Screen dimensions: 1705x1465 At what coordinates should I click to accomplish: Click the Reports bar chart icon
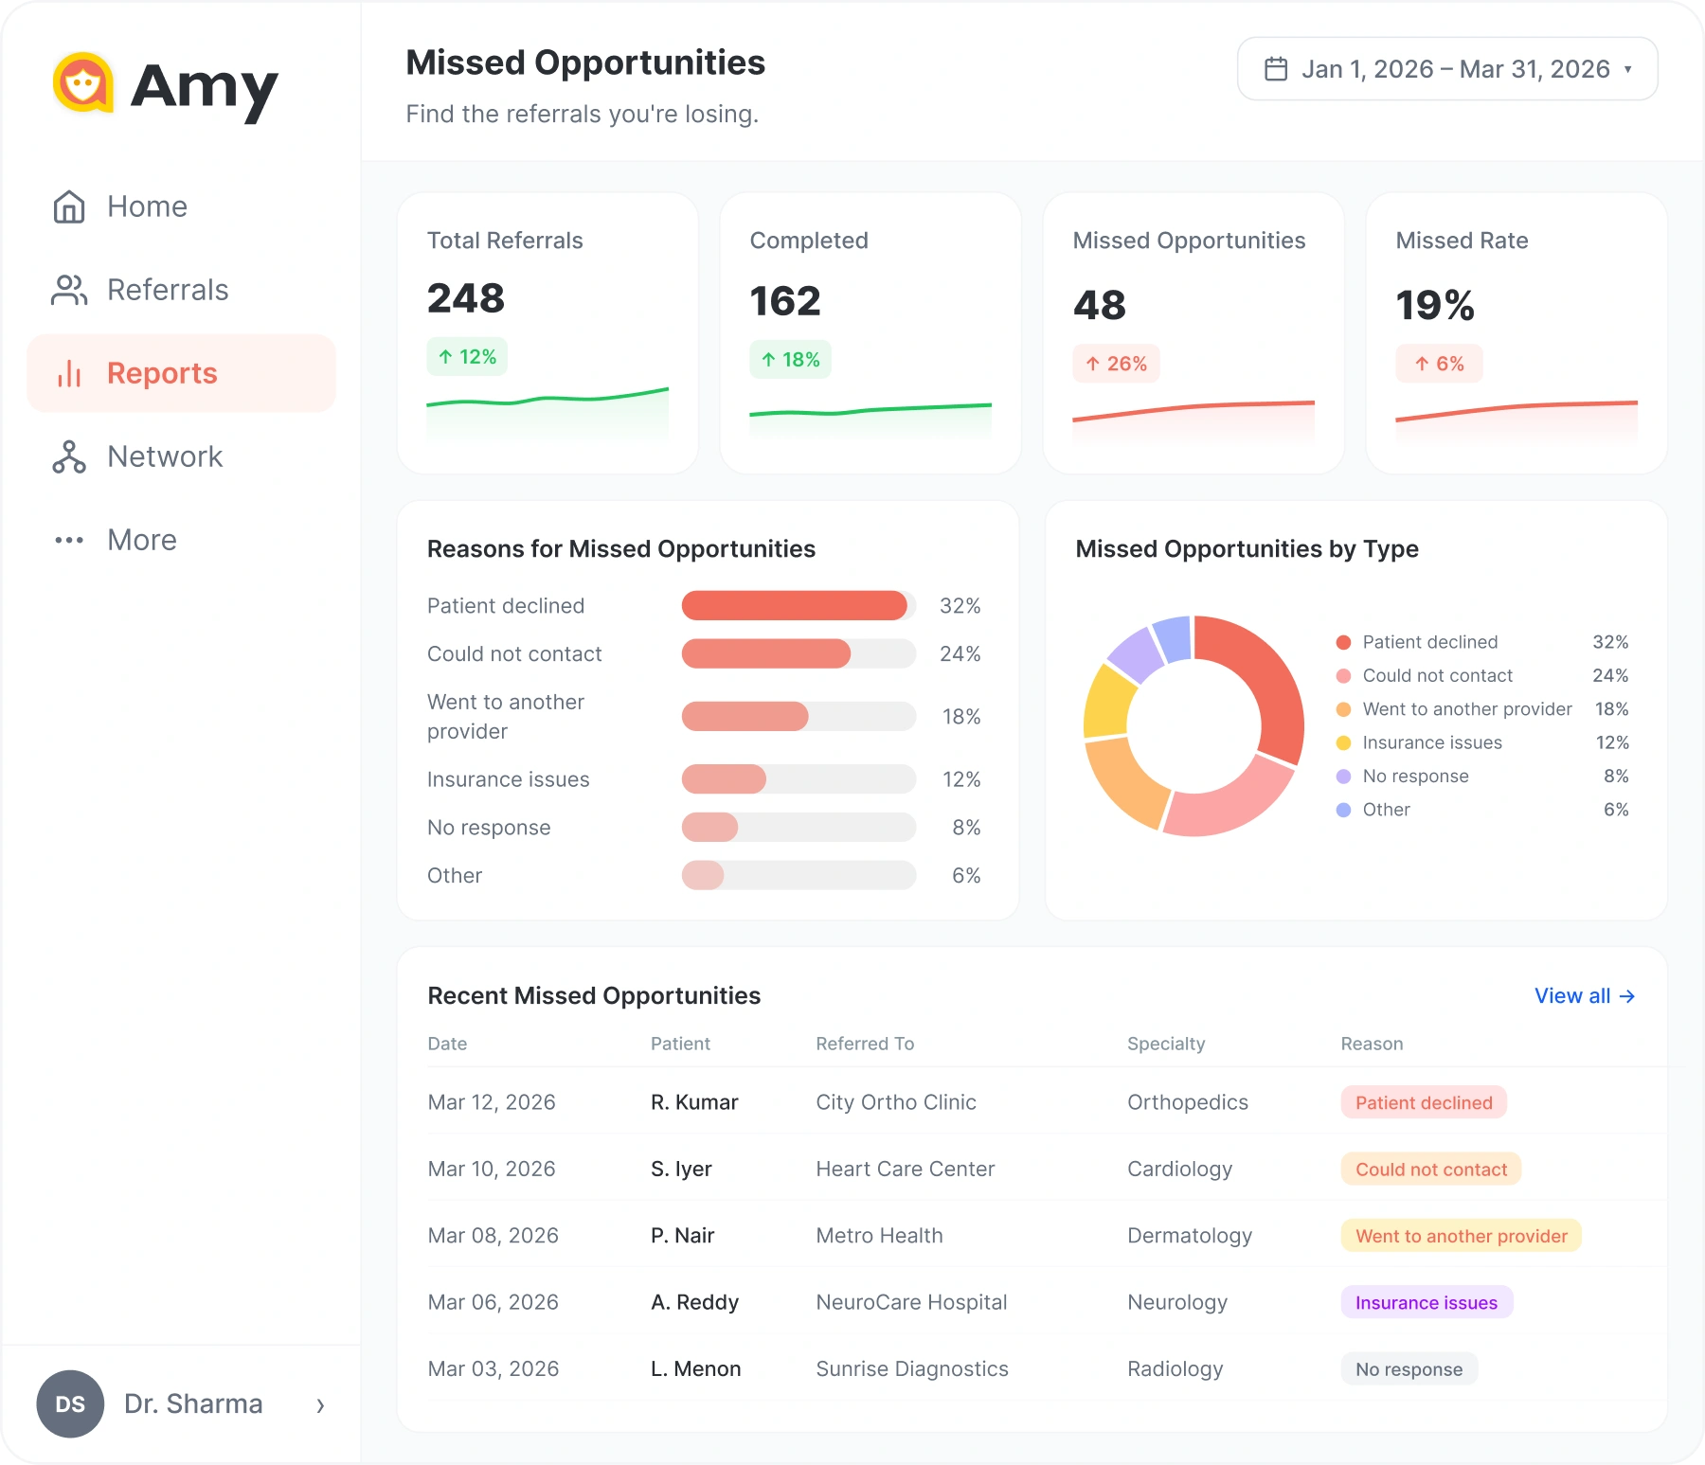69,373
